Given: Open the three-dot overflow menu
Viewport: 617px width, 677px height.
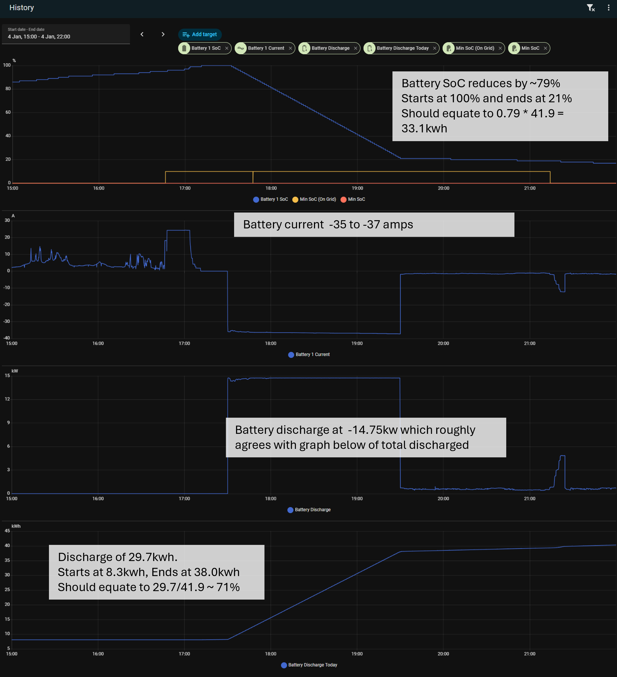Looking at the screenshot, I should click(608, 8).
